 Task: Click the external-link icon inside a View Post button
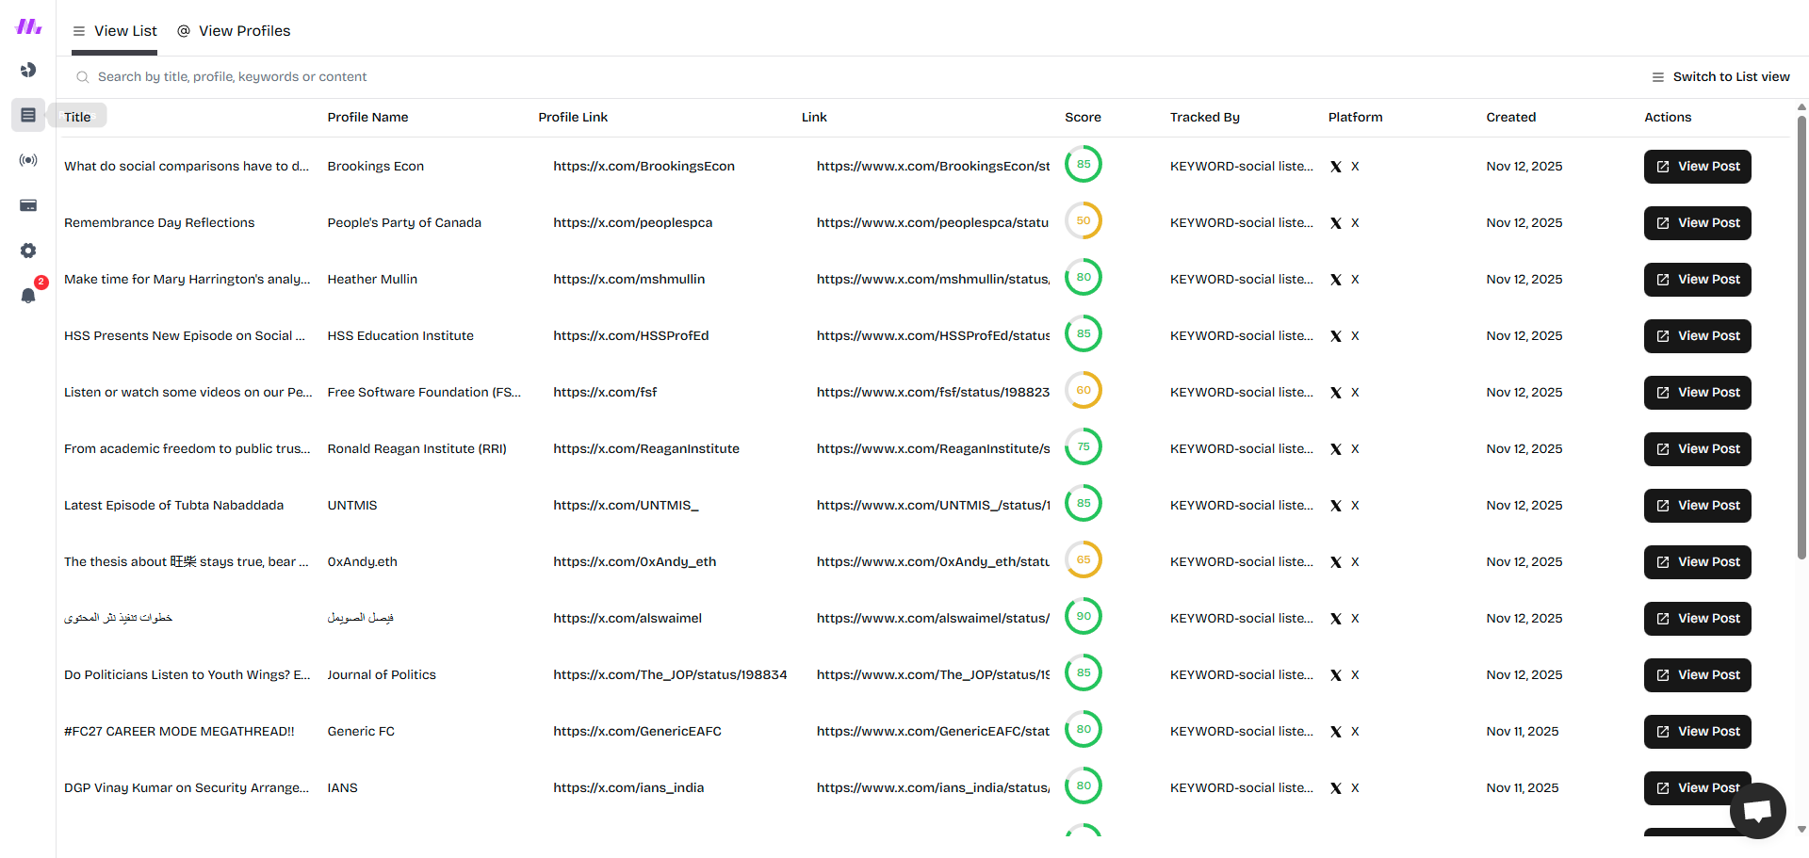[x=1663, y=167]
